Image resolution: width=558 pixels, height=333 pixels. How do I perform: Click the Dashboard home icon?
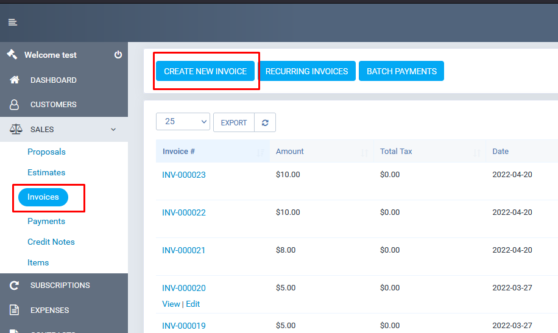tap(15, 80)
